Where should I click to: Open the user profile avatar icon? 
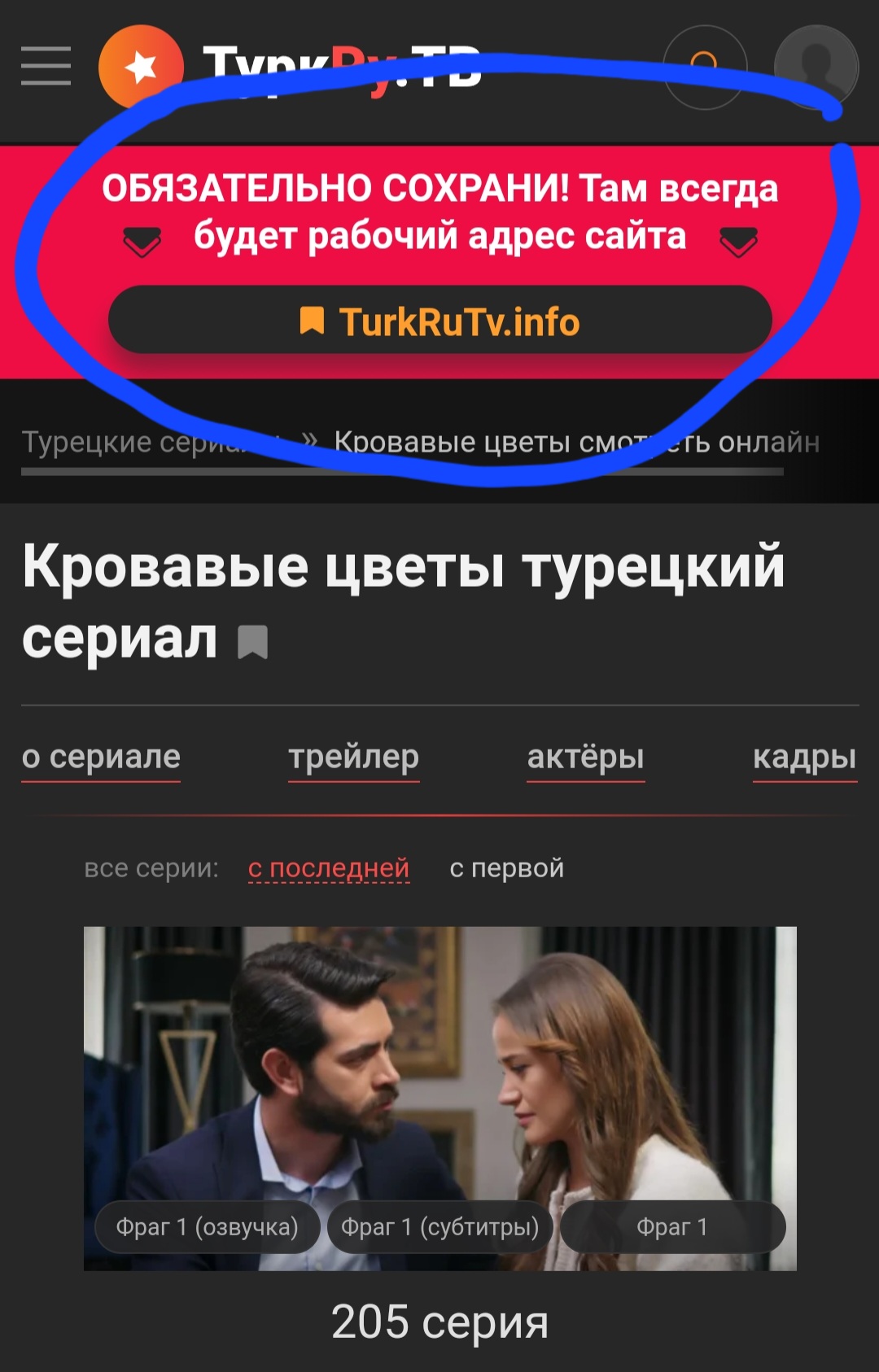coord(816,67)
